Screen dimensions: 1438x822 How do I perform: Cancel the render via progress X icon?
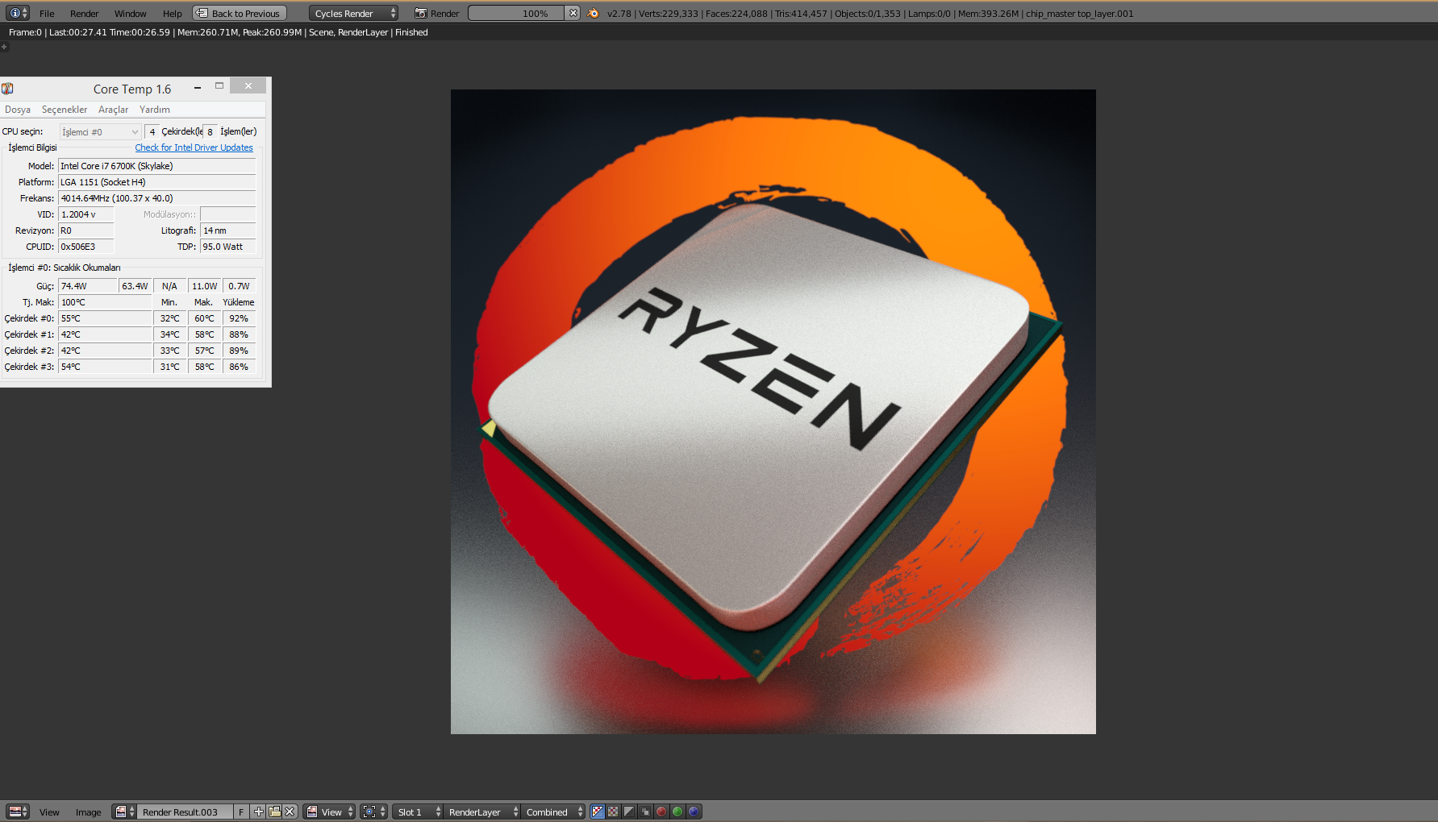[573, 13]
